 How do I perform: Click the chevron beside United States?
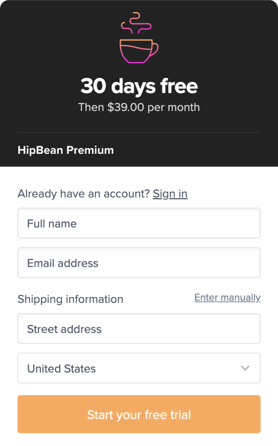245,368
